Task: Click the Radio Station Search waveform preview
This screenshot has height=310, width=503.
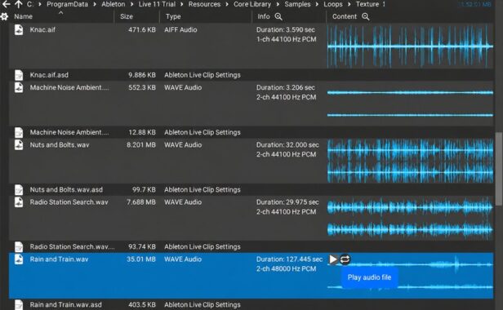Action: pyautogui.click(x=410, y=219)
